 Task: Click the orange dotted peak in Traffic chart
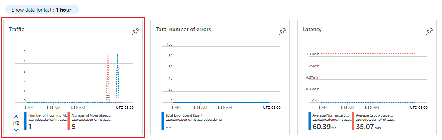tap(108, 55)
